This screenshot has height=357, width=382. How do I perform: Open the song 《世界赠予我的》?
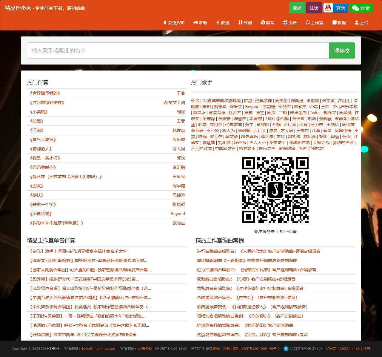point(45,94)
